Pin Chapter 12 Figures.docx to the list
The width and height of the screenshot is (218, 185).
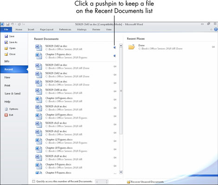click(x=115, y=141)
